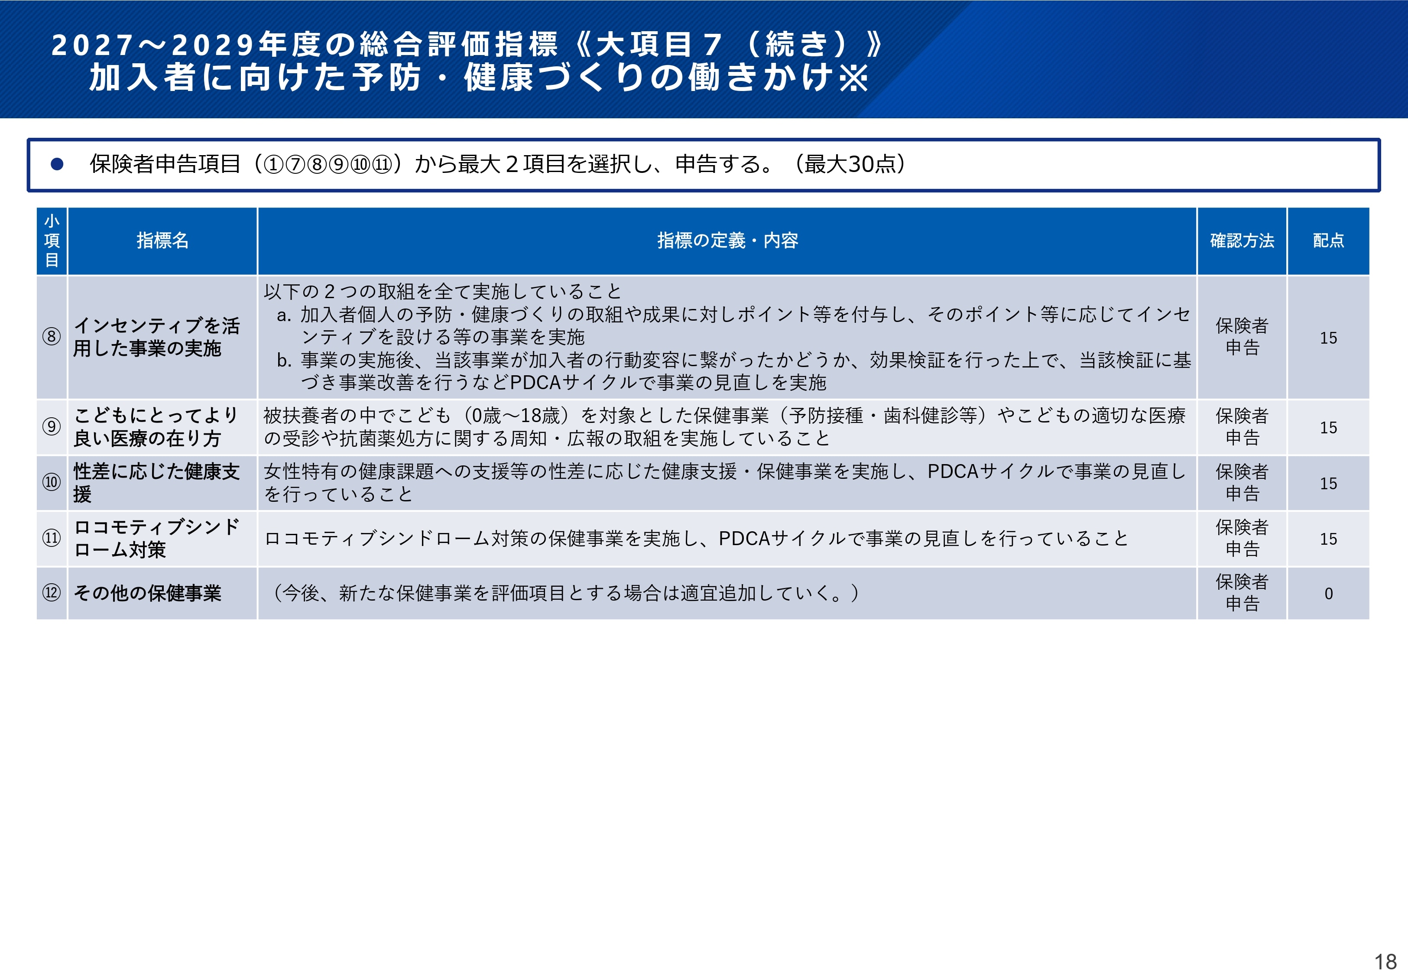
Task: Click indicator name こどもにとってより良い医療の在り方
Action: point(156,426)
